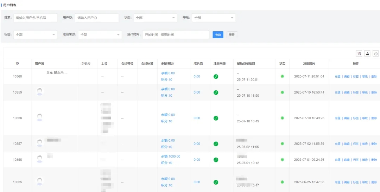Click 充值 link for user 10360
The image size is (380, 192).
(x=337, y=76)
